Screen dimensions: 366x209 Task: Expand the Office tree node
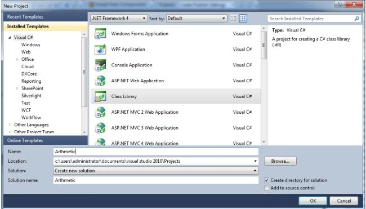pyautogui.click(x=17, y=59)
